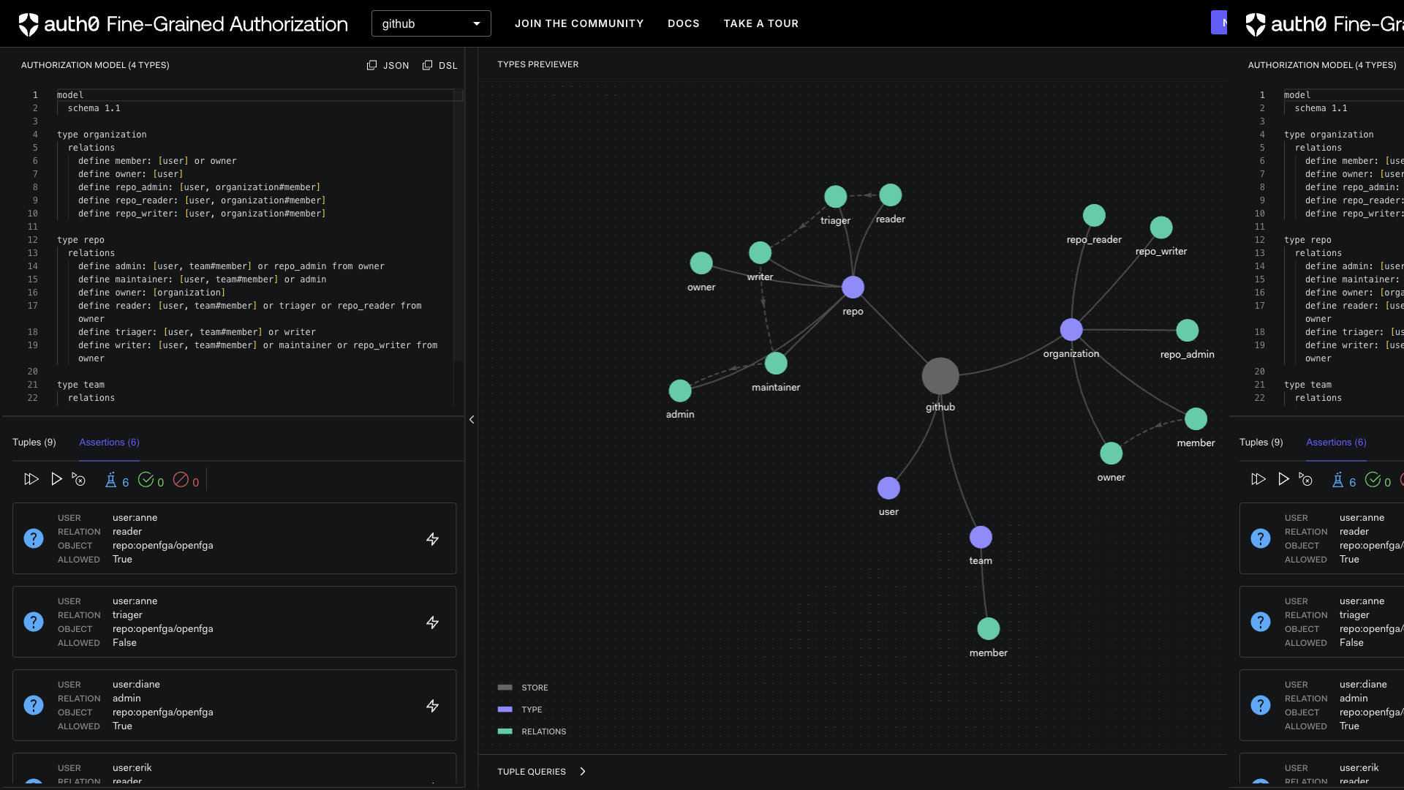Expand the TUPLE QUERIES section
Screen dimensions: 1404x790
point(541,772)
